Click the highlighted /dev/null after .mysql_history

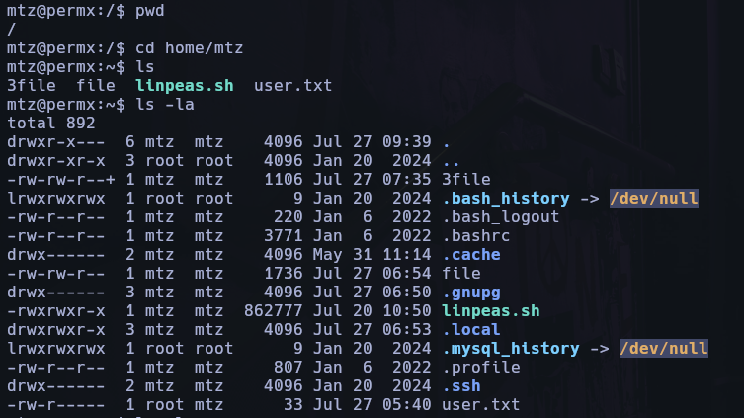(663, 349)
